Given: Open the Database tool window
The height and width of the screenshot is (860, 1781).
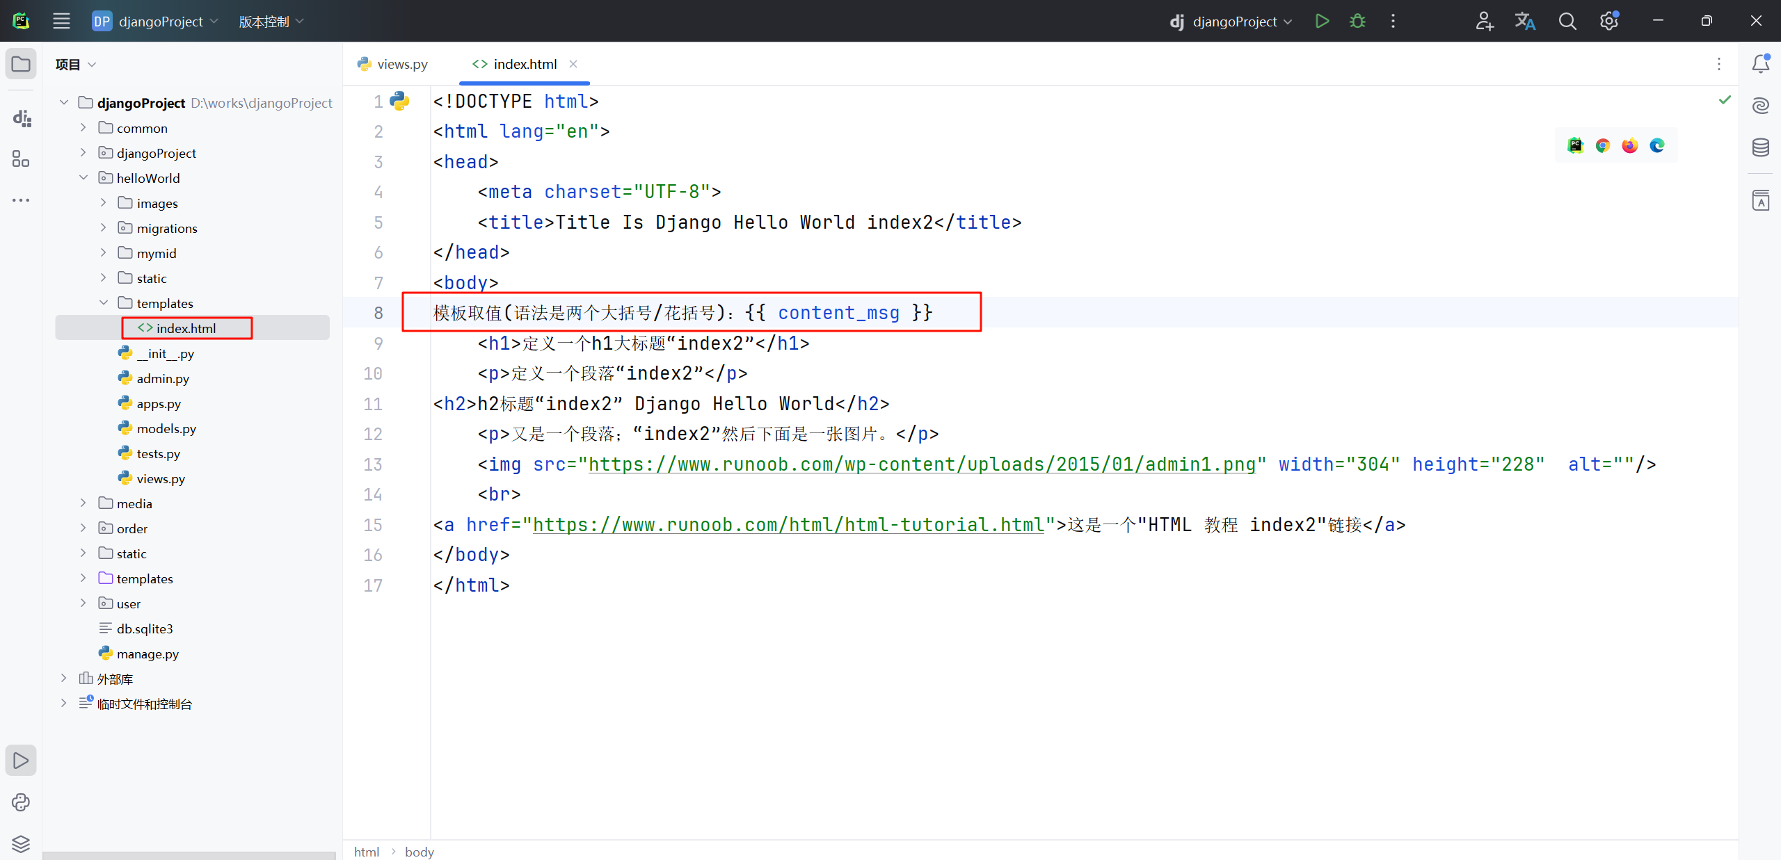Looking at the screenshot, I should click(1760, 147).
